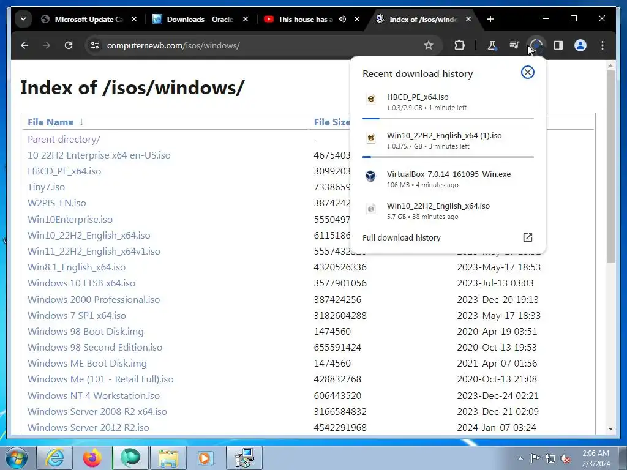Click Full download history text
The width and height of the screenshot is (627, 470).
click(x=402, y=238)
